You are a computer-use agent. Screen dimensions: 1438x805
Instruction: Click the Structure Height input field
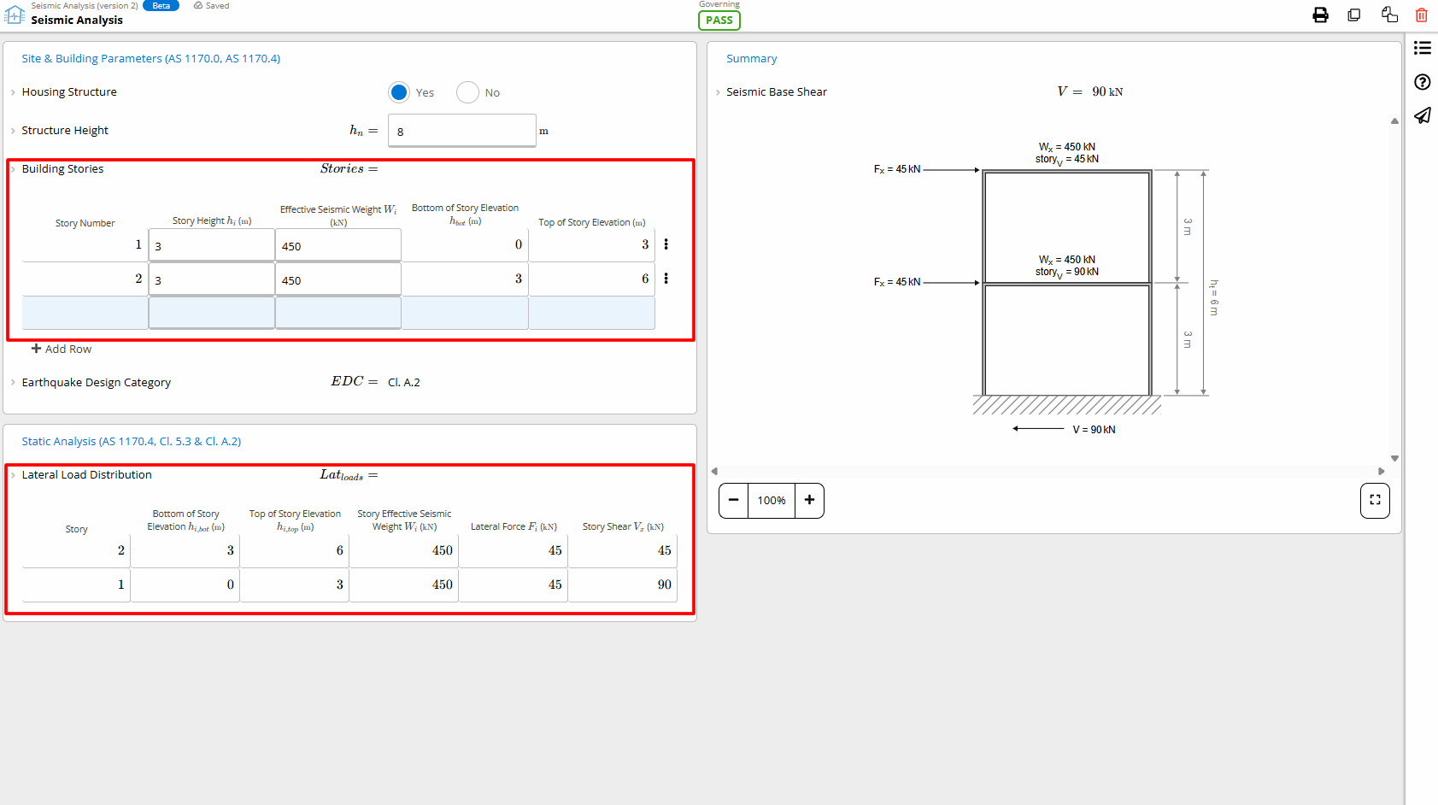pos(462,131)
